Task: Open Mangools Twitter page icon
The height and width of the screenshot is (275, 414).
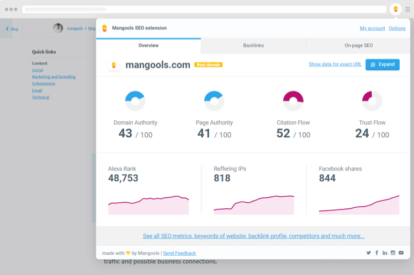Action: (369, 253)
